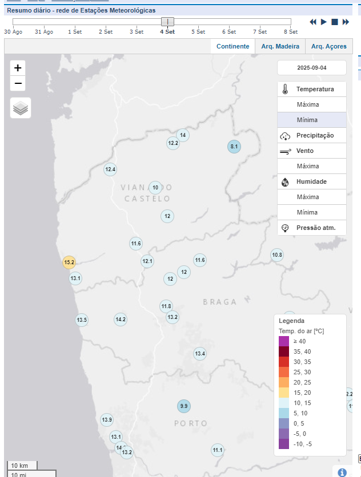The image size is (361, 477).
Task: Play the daily summary animation
Action: 323,22
